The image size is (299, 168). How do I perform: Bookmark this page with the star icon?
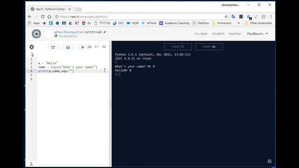226,17
